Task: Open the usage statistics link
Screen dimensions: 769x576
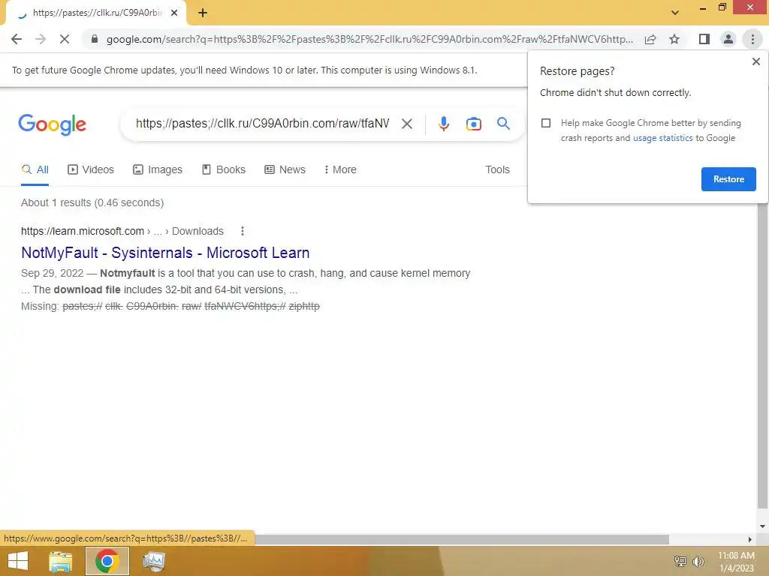Action: coord(662,138)
